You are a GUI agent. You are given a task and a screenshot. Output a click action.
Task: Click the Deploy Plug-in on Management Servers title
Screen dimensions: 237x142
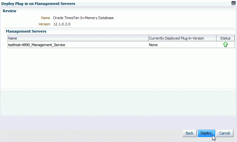(38, 4)
